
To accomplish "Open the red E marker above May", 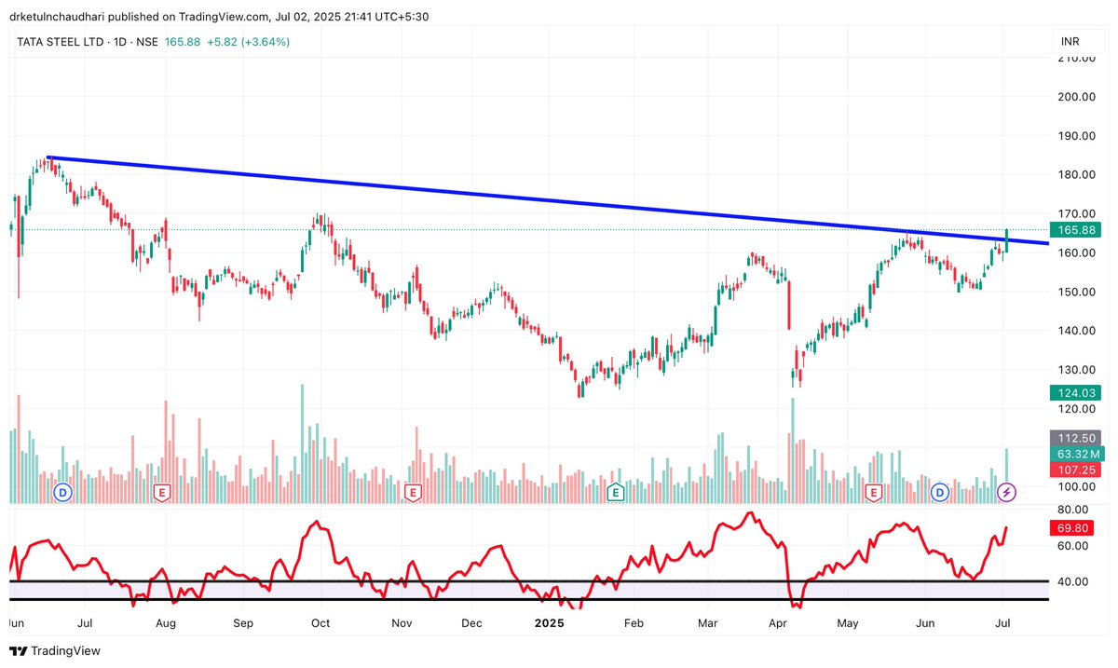I will pos(874,491).
